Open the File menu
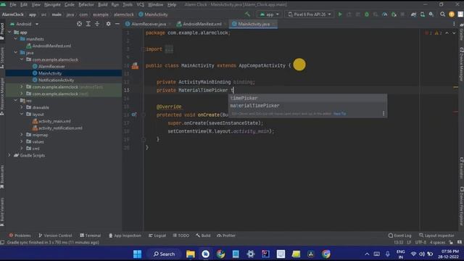Image resolution: width=464 pixels, height=261 pixels. [13, 4]
